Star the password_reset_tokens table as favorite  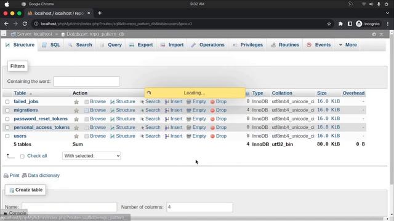tap(76, 119)
